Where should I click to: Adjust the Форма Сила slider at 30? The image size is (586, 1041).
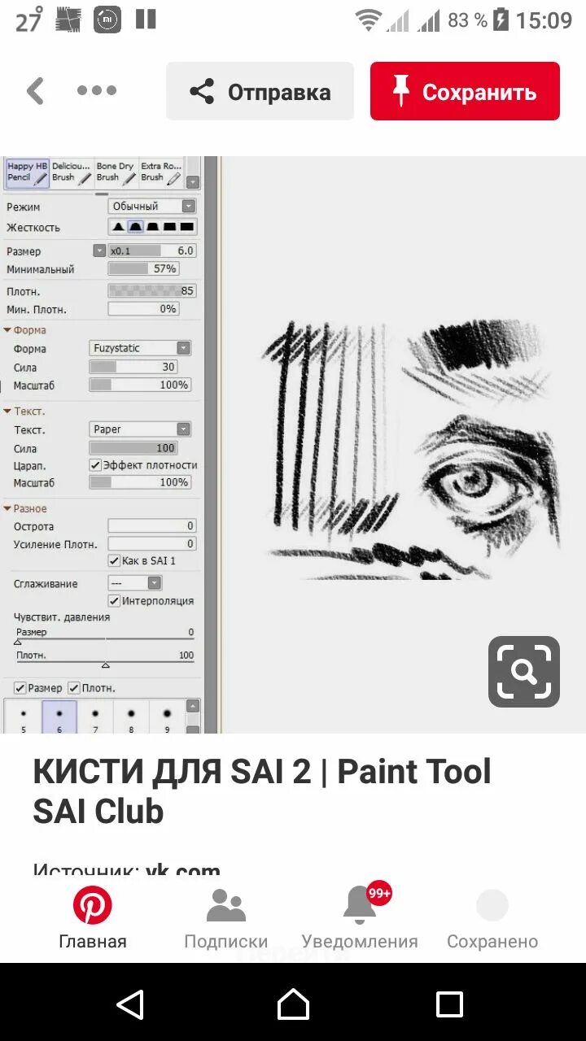[x=133, y=368]
